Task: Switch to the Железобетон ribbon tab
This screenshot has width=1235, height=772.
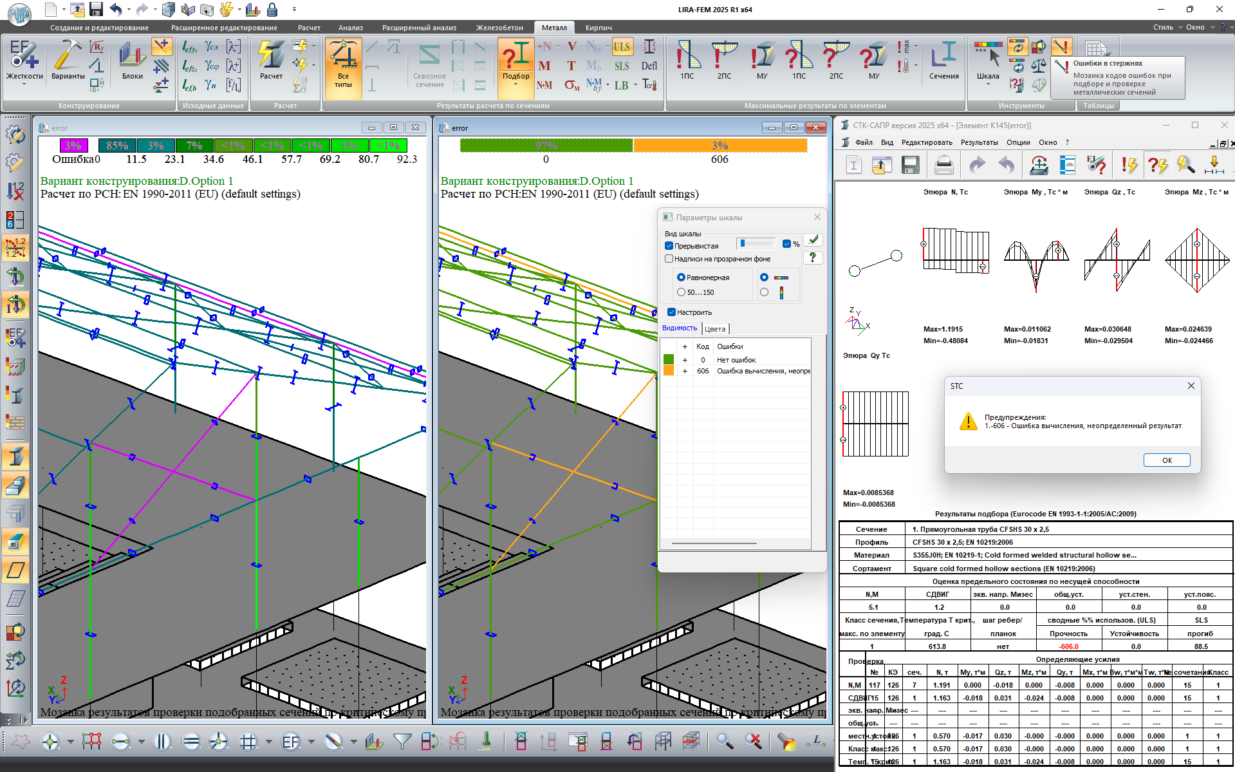Action: [499, 28]
